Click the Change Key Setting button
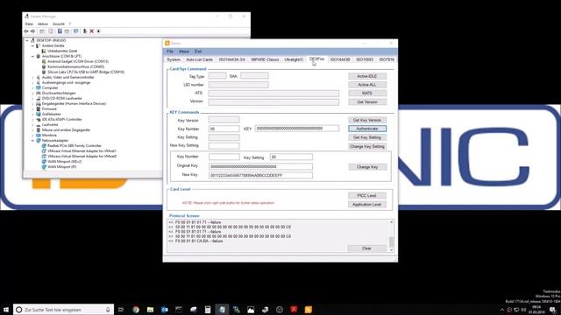 click(367, 146)
